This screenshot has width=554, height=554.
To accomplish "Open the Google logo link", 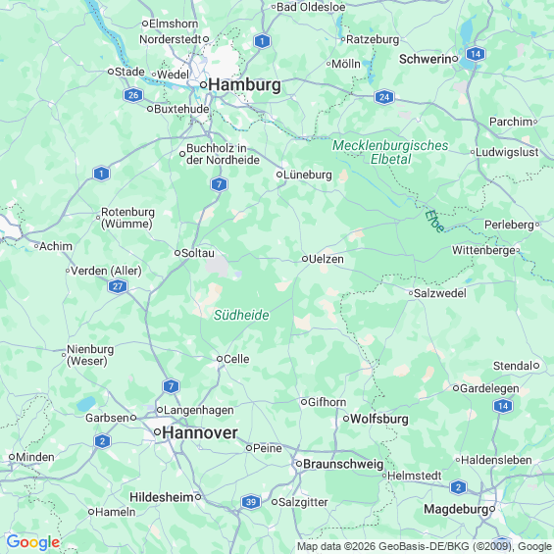I will pos(33,542).
